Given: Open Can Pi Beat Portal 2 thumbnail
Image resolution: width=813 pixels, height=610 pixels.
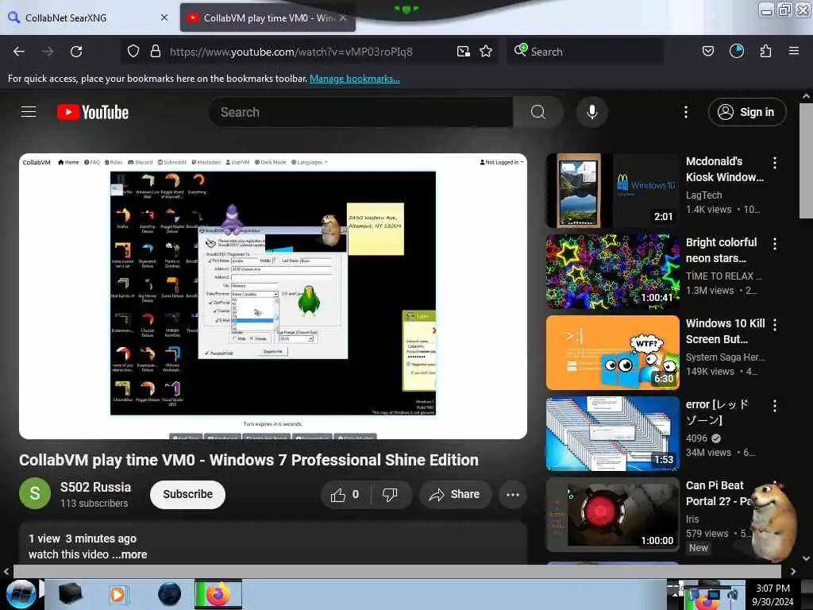Looking at the screenshot, I should point(612,514).
